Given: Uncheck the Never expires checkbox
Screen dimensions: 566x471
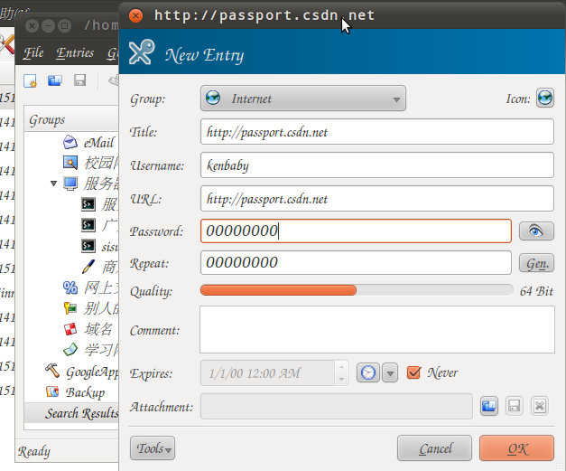Looking at the screenshot, I should (413, 372).
